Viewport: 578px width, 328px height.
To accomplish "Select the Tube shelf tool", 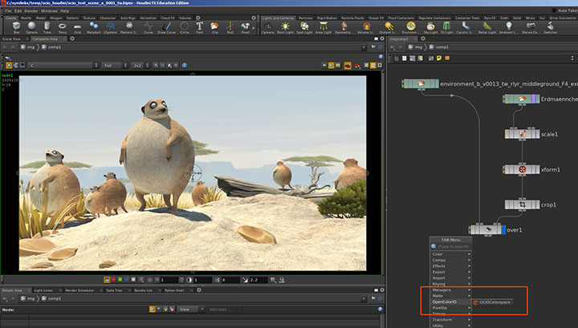I will pos(47,27).
